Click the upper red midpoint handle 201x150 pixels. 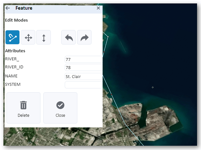click(104, 52)
